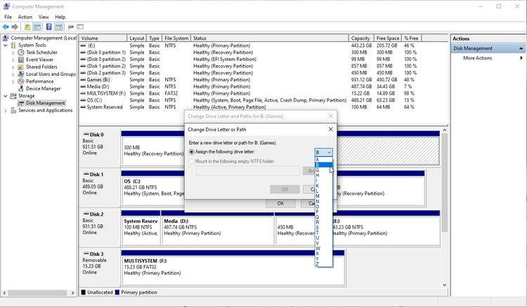The image size is (527, 307).
Task: Click the Services and Applications icon
Action: (13, 110)
